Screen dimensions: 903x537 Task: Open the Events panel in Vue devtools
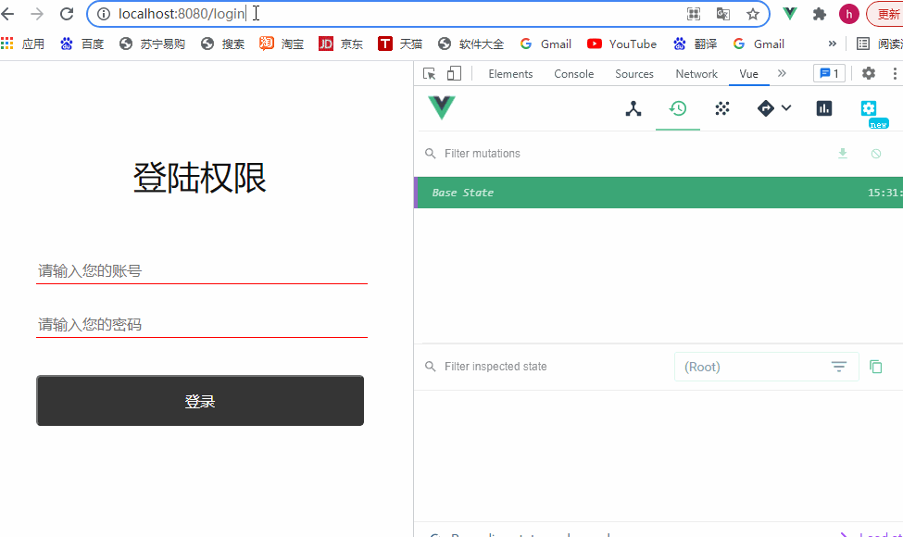(721, 108)
